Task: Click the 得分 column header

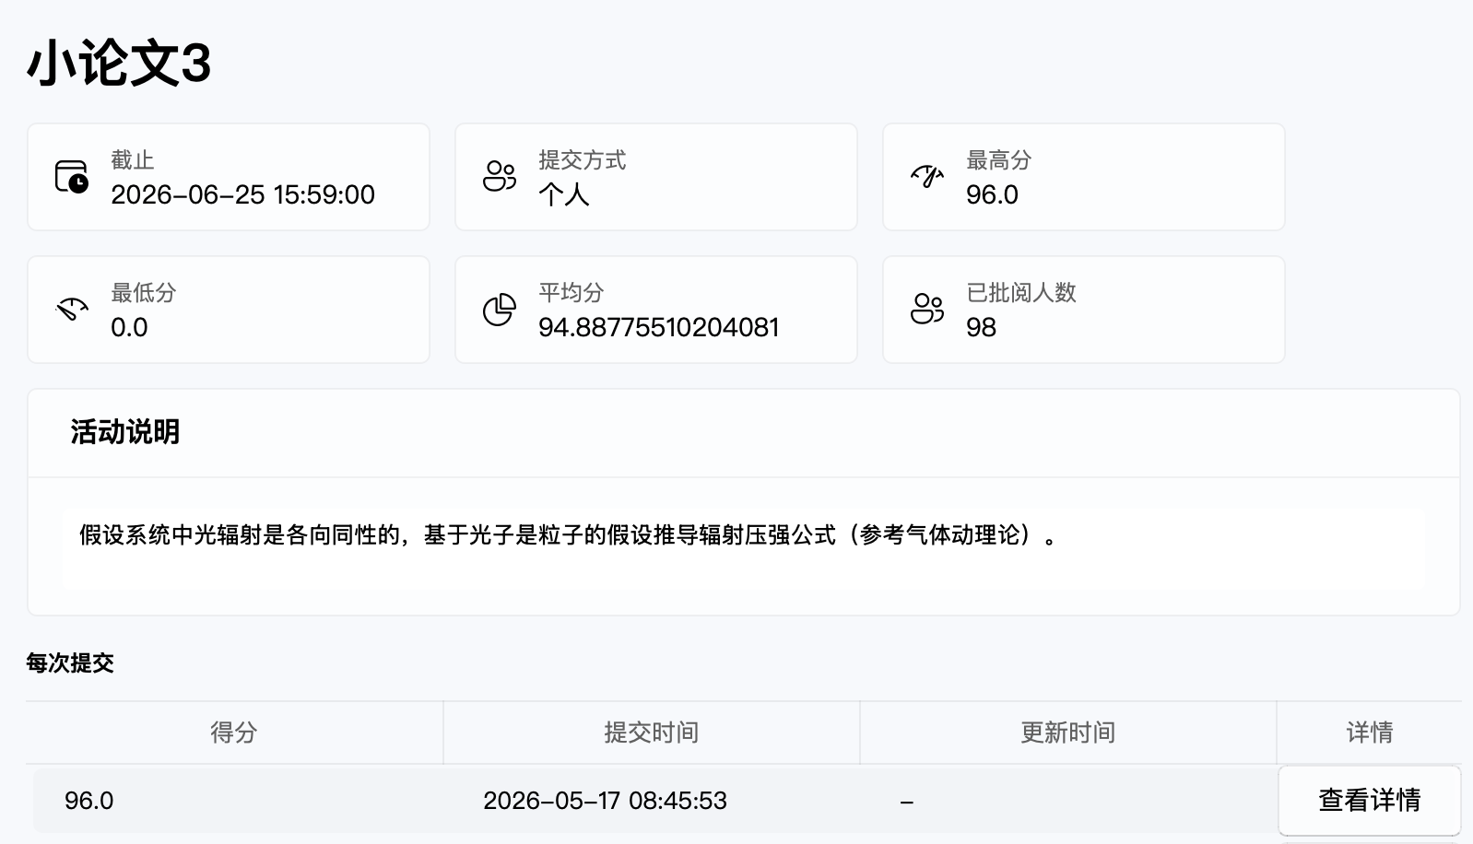Action: tap(234, 733)
